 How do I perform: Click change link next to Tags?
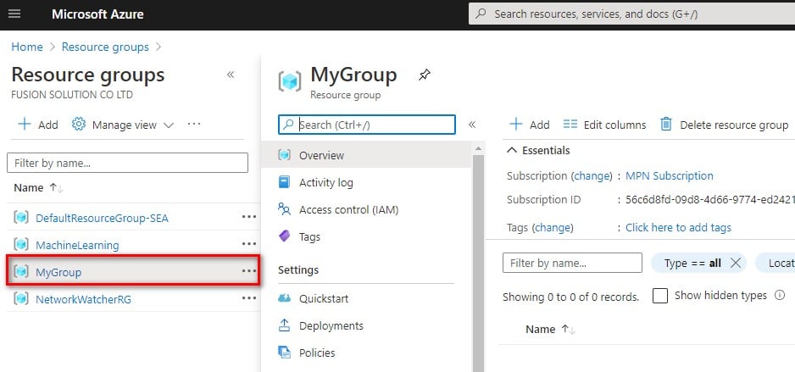pyautogui.click(x=553, y=228)
